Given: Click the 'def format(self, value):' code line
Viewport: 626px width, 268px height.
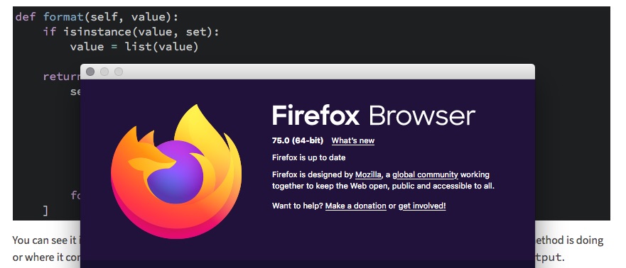Looking at the screenshot, I should (x=97, y=17).
